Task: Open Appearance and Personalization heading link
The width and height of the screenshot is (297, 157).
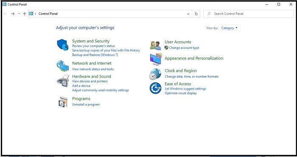Action: (x=194, y=58)
